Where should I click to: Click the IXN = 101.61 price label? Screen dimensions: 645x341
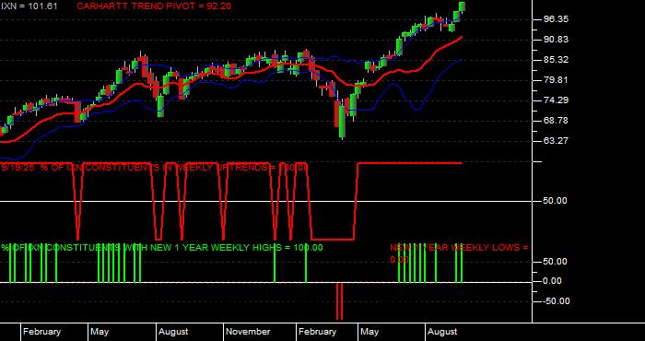coord(29,6)
